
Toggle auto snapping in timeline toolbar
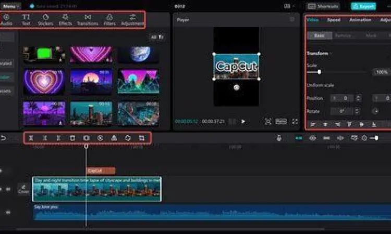312,138
